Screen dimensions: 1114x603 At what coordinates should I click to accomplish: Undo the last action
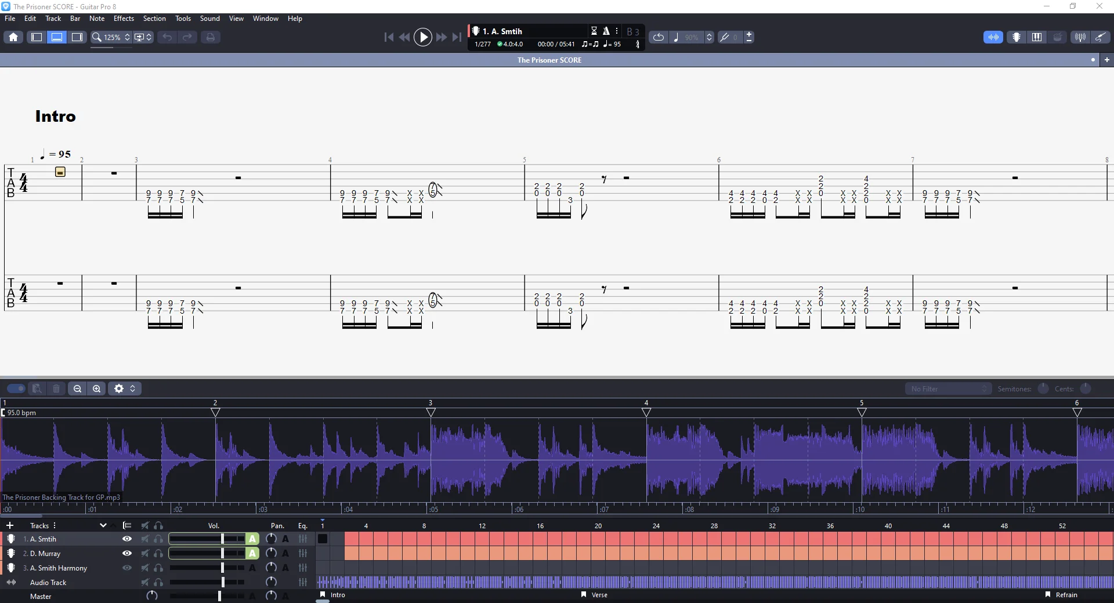[167, 37]
